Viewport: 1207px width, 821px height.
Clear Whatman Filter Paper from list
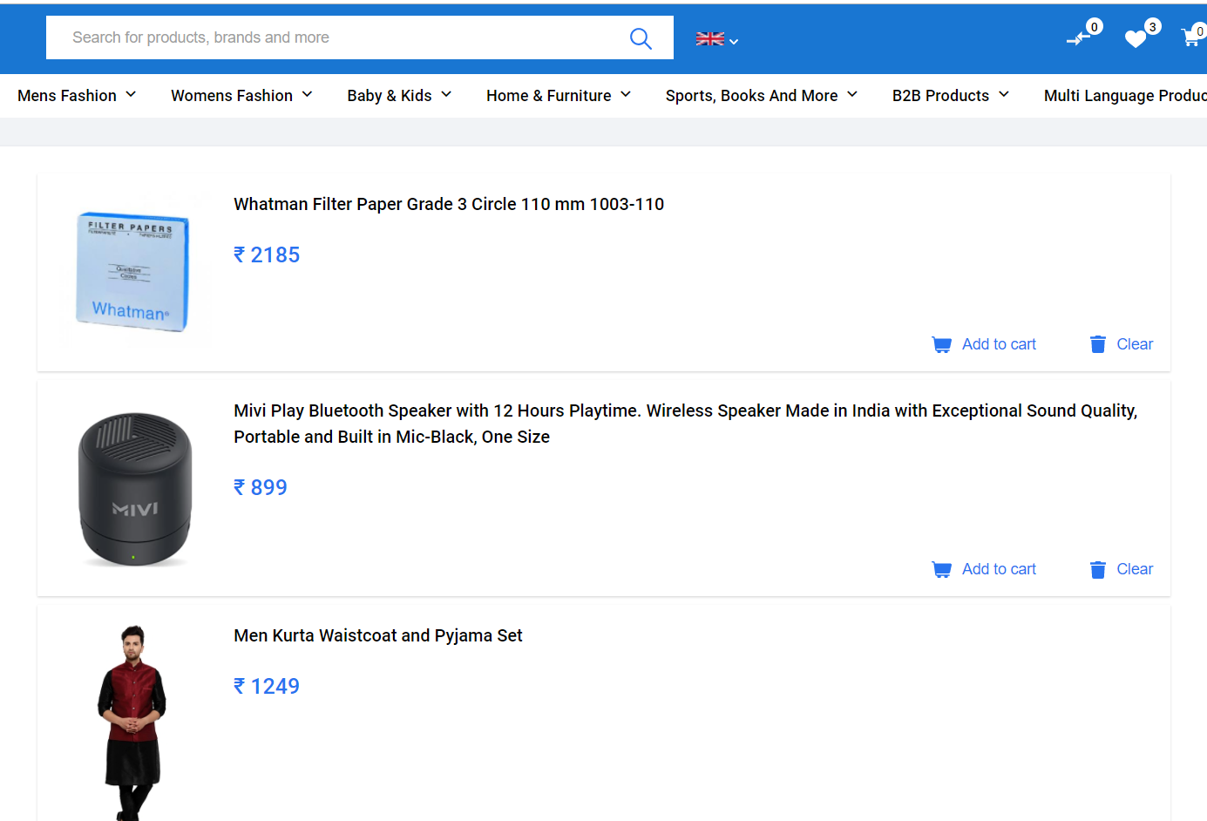click(1135, 344)
